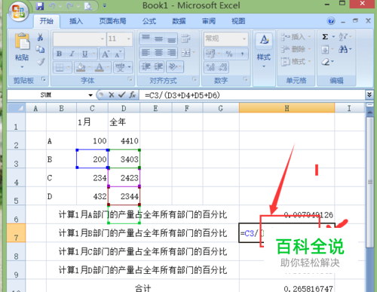The width and height of the screenshot is (377, 292).
Task: Expand the formula bar
Action: [369, 95]
